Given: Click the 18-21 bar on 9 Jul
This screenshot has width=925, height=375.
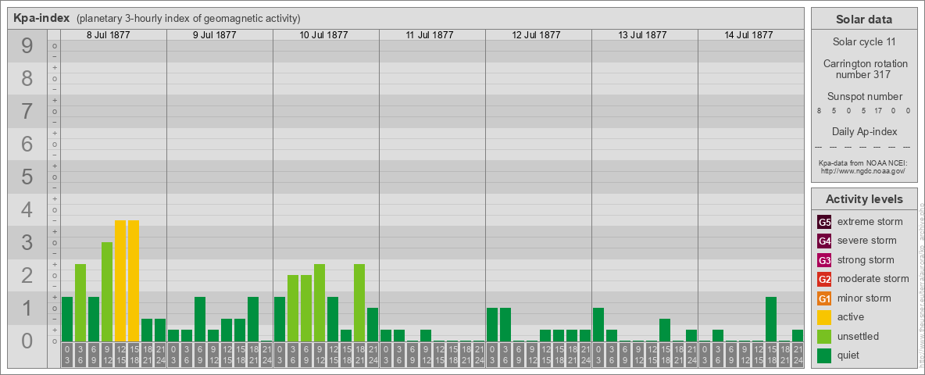Looking at the screenshot, I should pyautogui.click(x=253, y=319).
